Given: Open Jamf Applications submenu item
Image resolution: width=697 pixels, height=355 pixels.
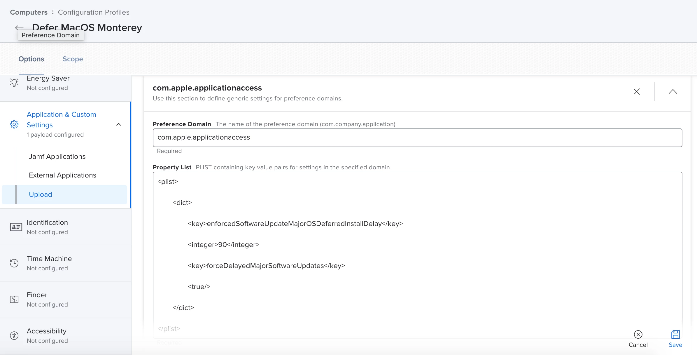Looking at the screenshot, I should coord(57,156).
